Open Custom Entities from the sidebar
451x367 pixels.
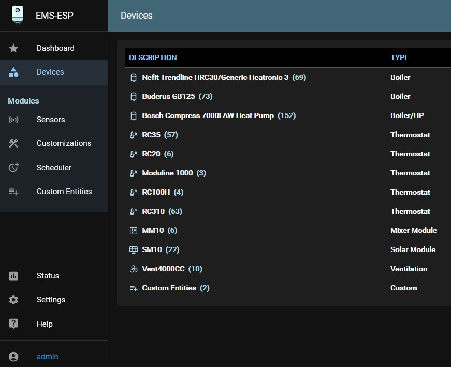tap(54, 192)
